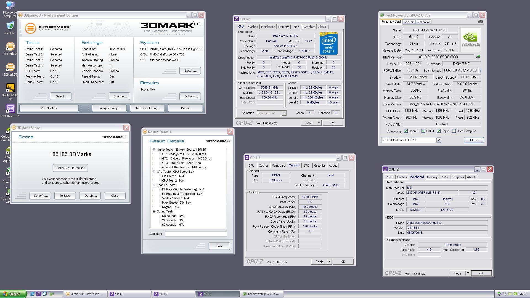Click the system Details... button in 3DMark03
530x298 pixels.
tap(190, 71)
